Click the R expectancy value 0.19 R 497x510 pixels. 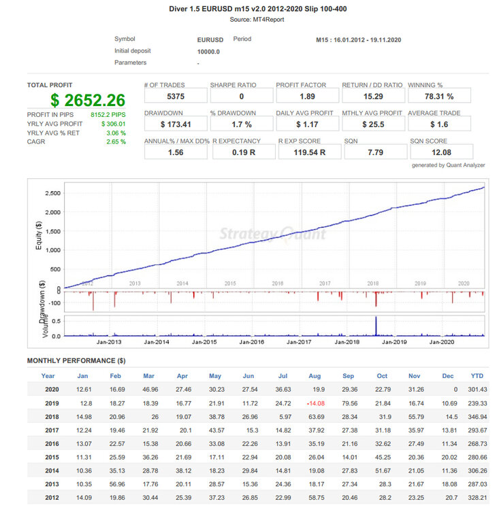pos(244,152)
